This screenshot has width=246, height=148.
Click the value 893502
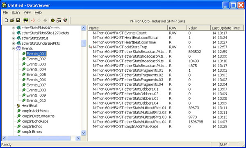pos(195,52)
